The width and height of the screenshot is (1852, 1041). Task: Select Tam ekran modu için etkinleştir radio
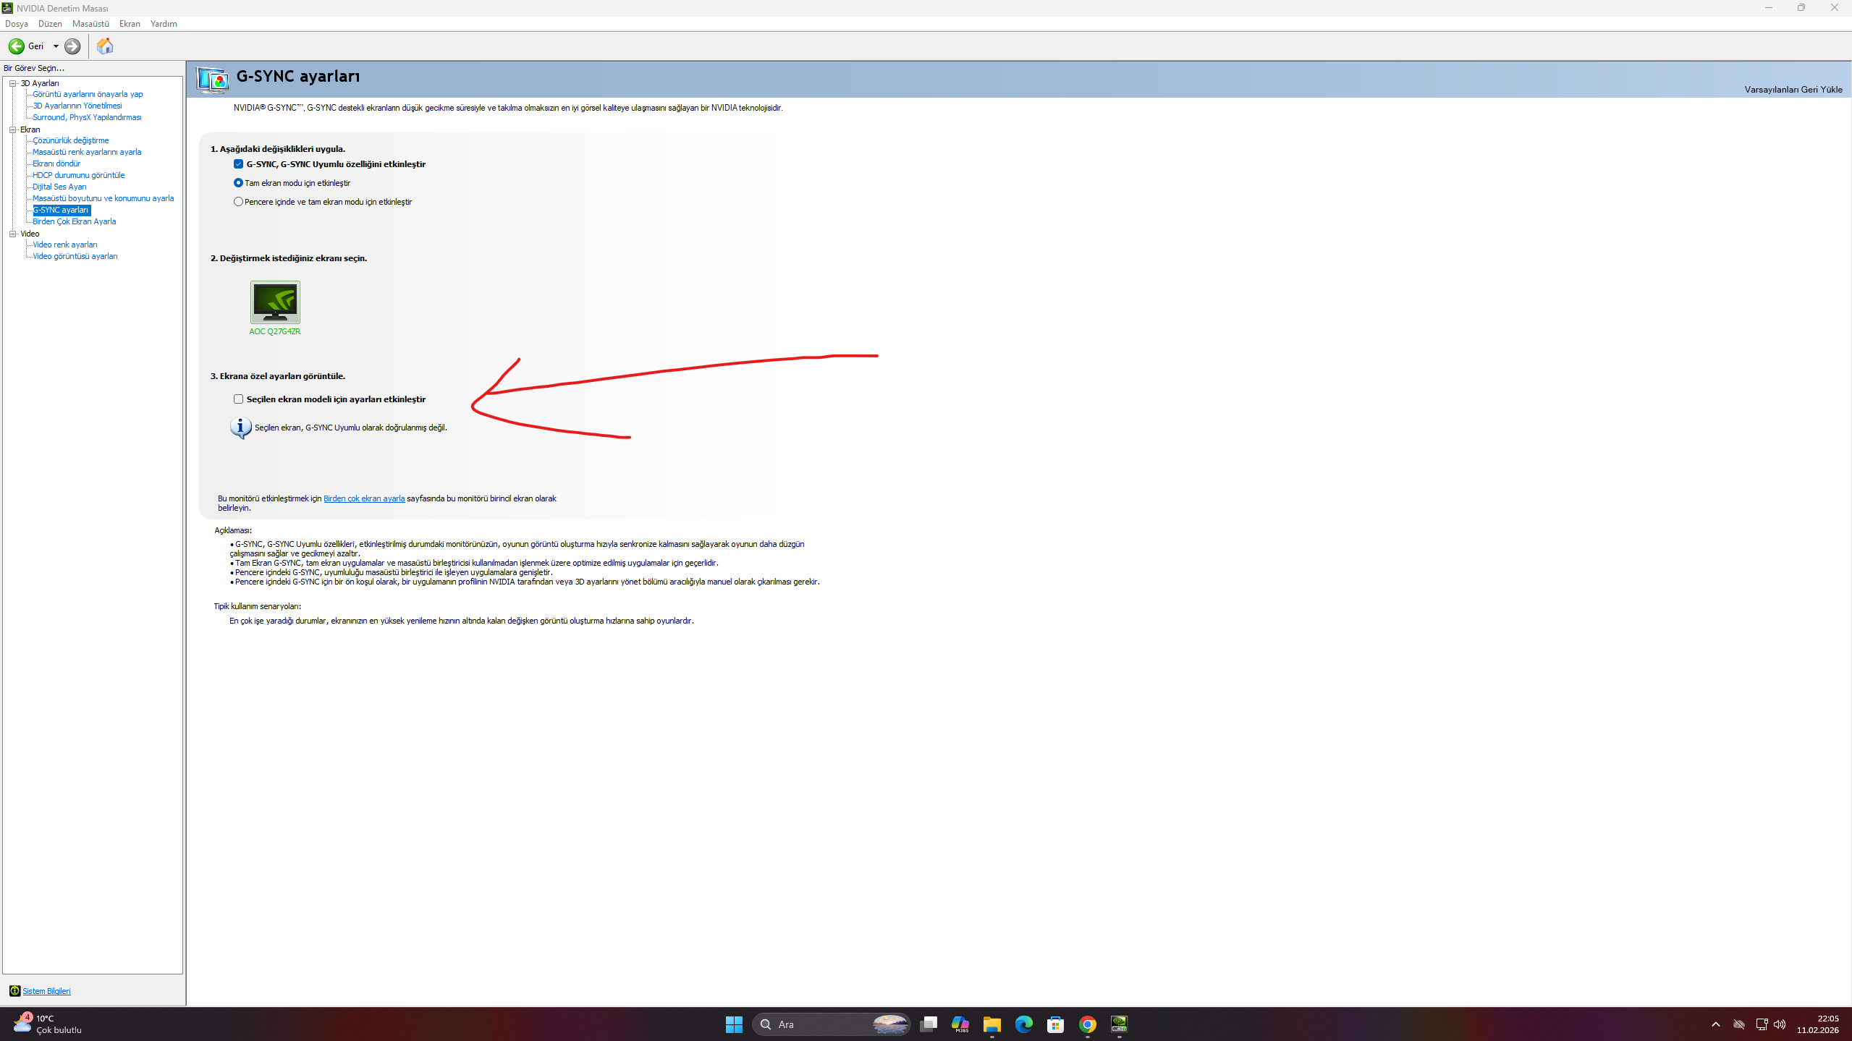(x=238, y=183)
